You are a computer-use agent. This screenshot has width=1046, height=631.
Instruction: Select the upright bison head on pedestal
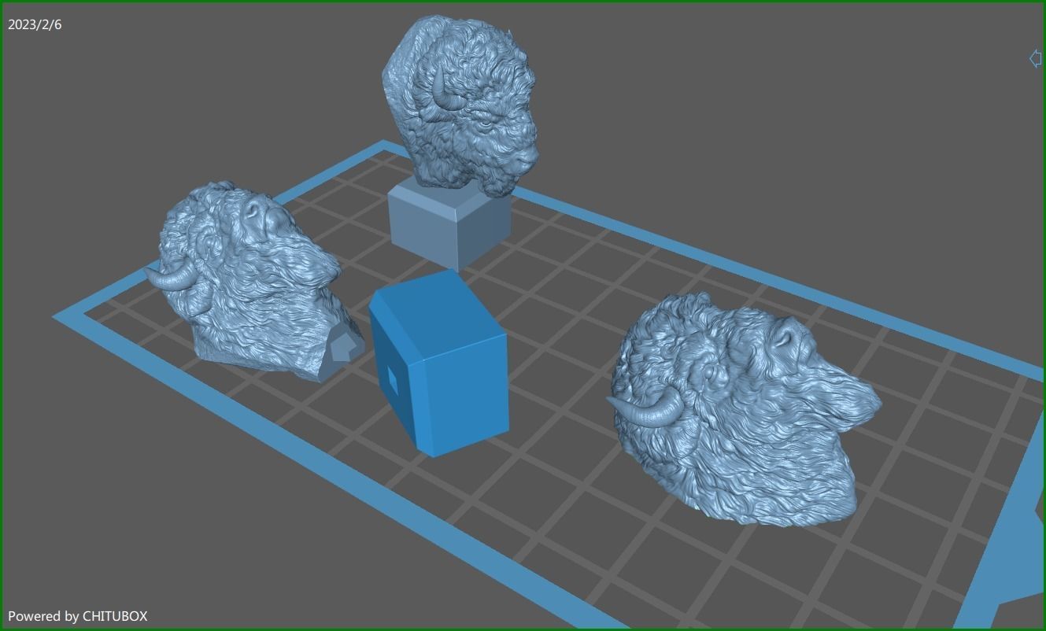coord(460,106)
